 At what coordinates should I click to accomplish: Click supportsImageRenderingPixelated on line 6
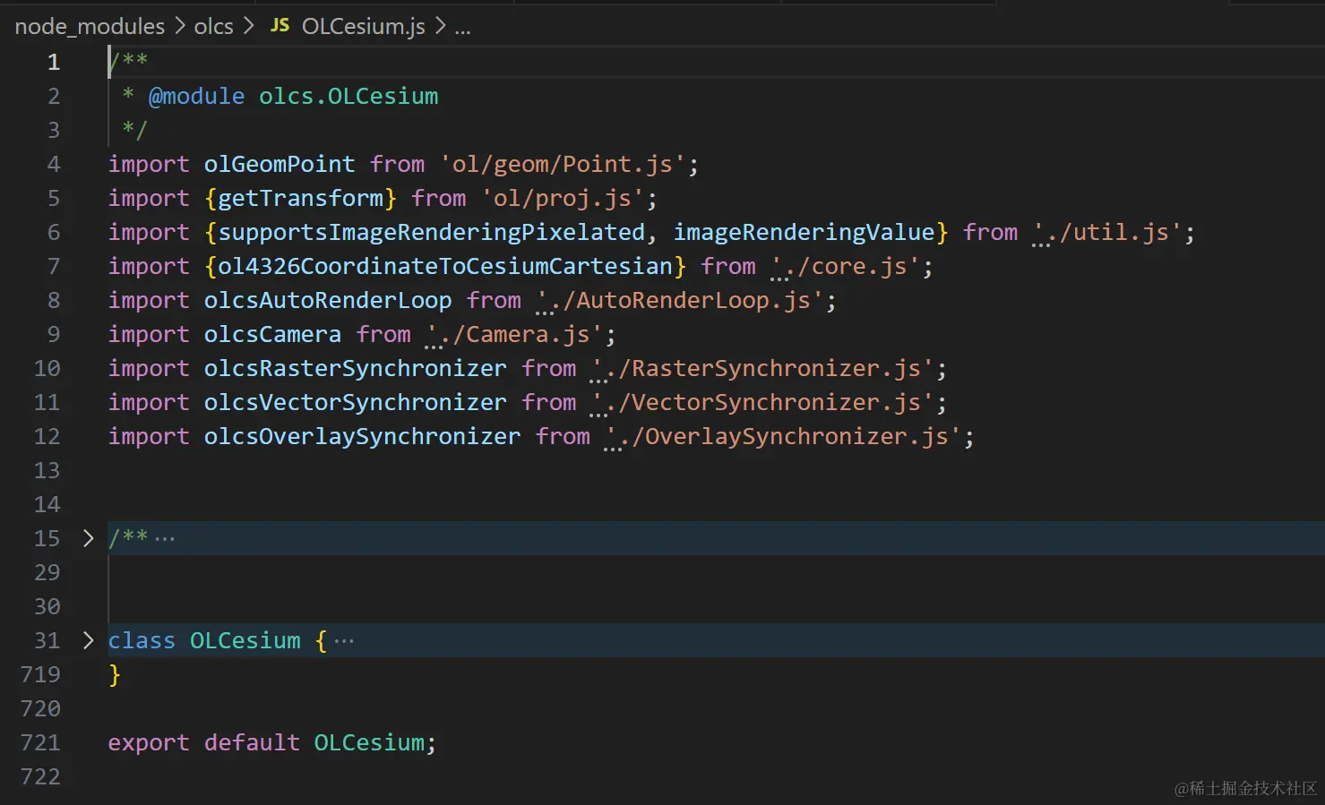[x=432, y=233]
